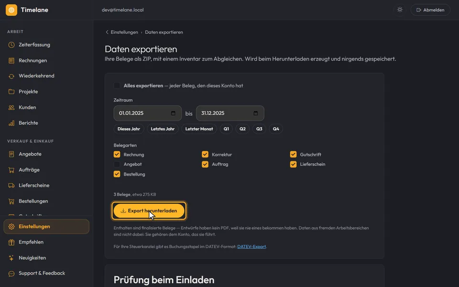The image size is (459, 287).
Task: Open Zeiterfassung in the sidebar
Action: 46,45
